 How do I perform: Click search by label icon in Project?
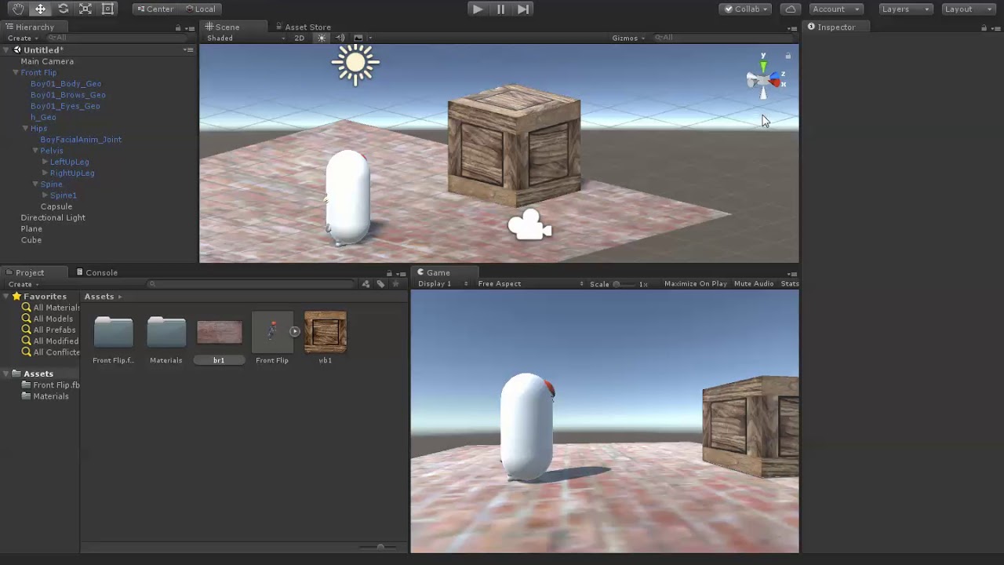pyautogui.click(x=380, y=284)
